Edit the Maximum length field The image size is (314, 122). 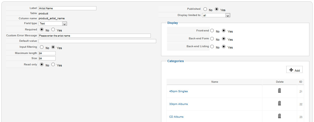(x=47, y=53)
